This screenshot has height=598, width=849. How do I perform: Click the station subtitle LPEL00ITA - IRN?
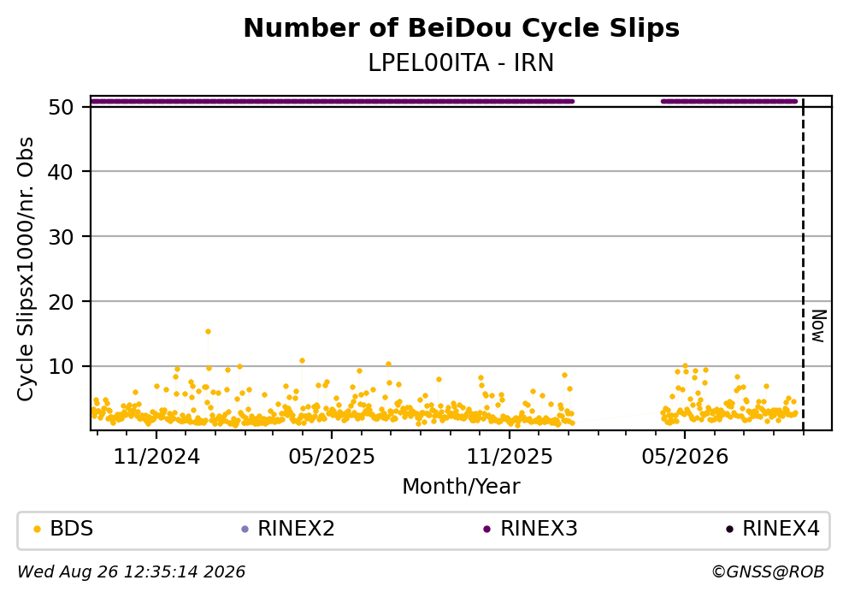461,63
